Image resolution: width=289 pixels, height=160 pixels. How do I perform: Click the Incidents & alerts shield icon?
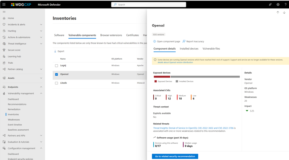4,25
